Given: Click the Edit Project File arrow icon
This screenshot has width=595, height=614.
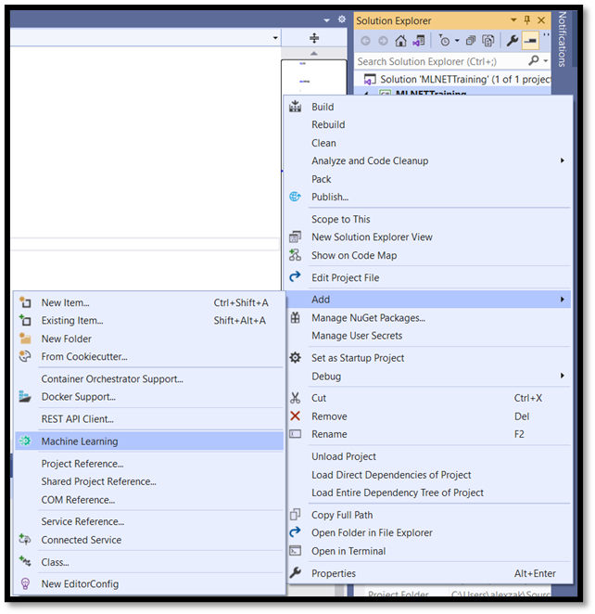Looking at the screenshot, I should tap(295, 276).
